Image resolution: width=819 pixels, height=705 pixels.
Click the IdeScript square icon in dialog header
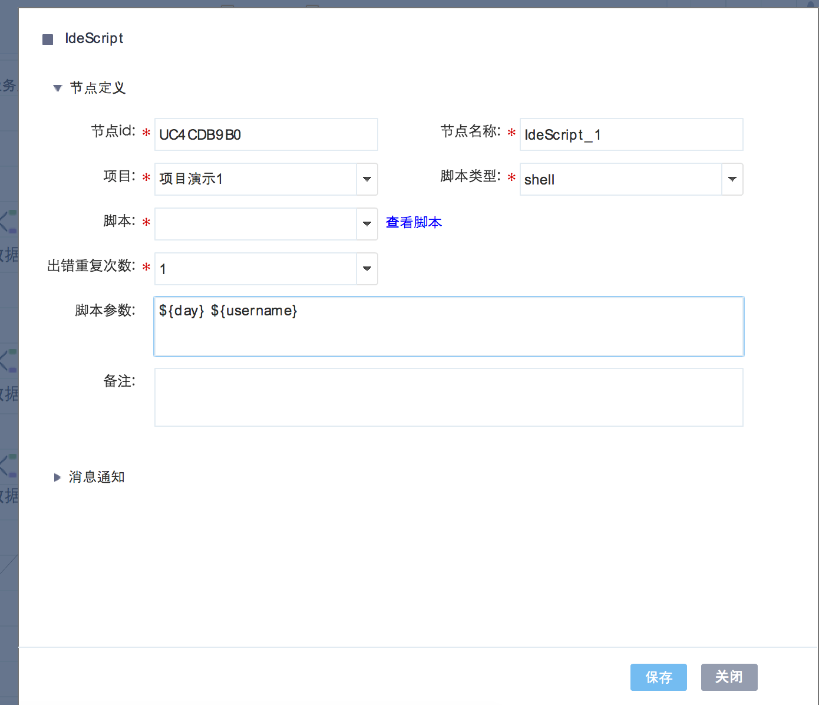(47, 39)
